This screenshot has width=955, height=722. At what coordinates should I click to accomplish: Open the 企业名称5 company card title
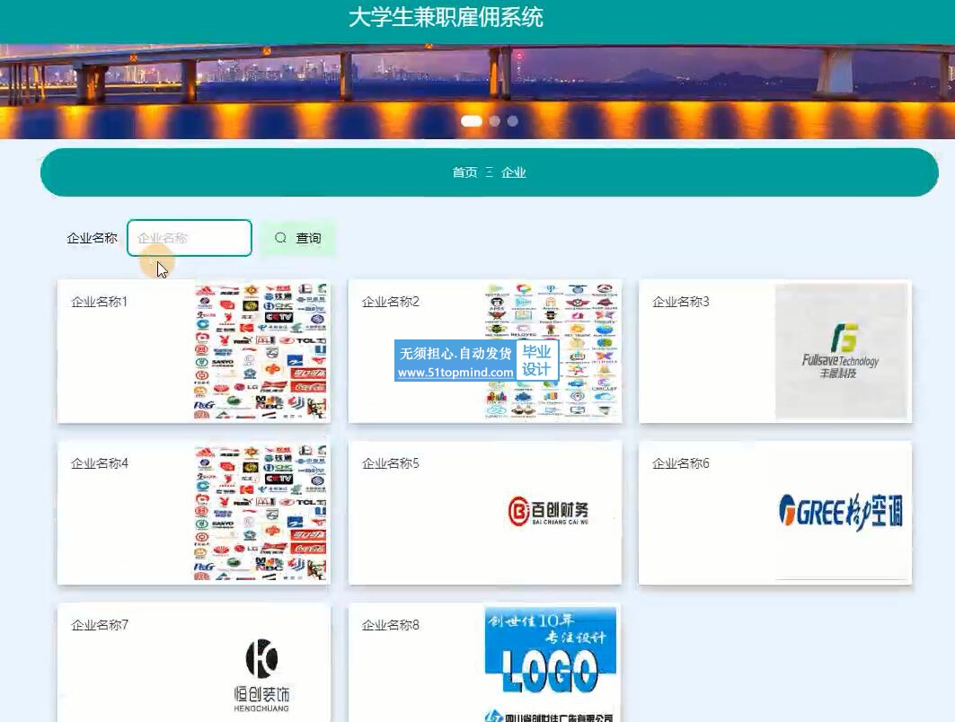point(391,463)
